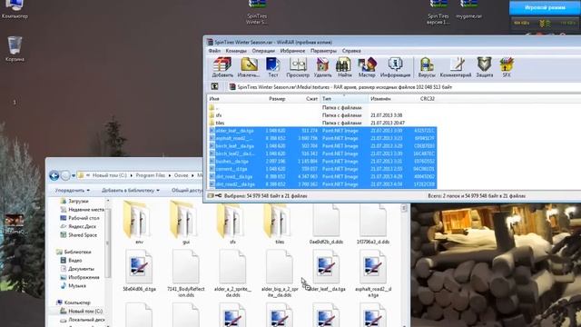
Task: Select the env folder in Explorer
Action: (x=139, y=223)
